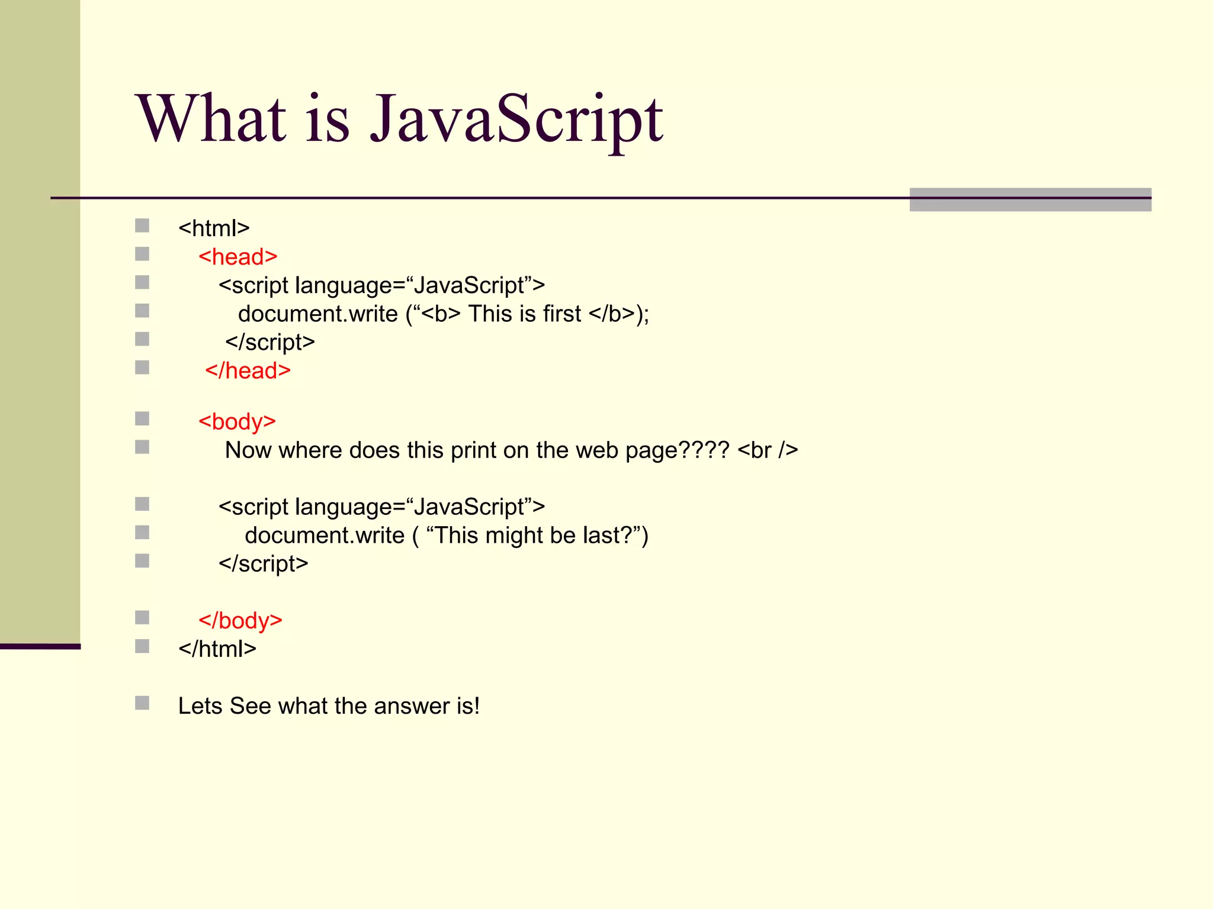Click the red </head> closing tag
Screen dimensions: 1213x909
click(248, 370)
